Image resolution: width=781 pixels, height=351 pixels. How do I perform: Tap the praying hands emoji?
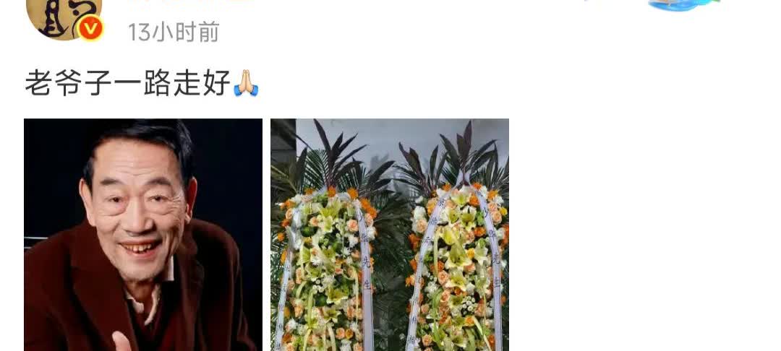(246, 83)
